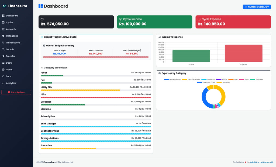
Task: Click the Accounts bank icon
Action: coord(3,29)
